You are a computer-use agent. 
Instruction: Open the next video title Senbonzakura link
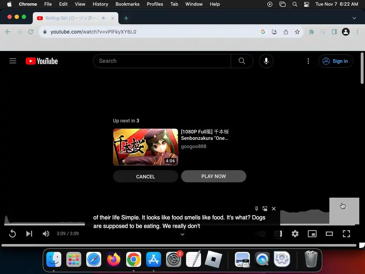[205, 135]
